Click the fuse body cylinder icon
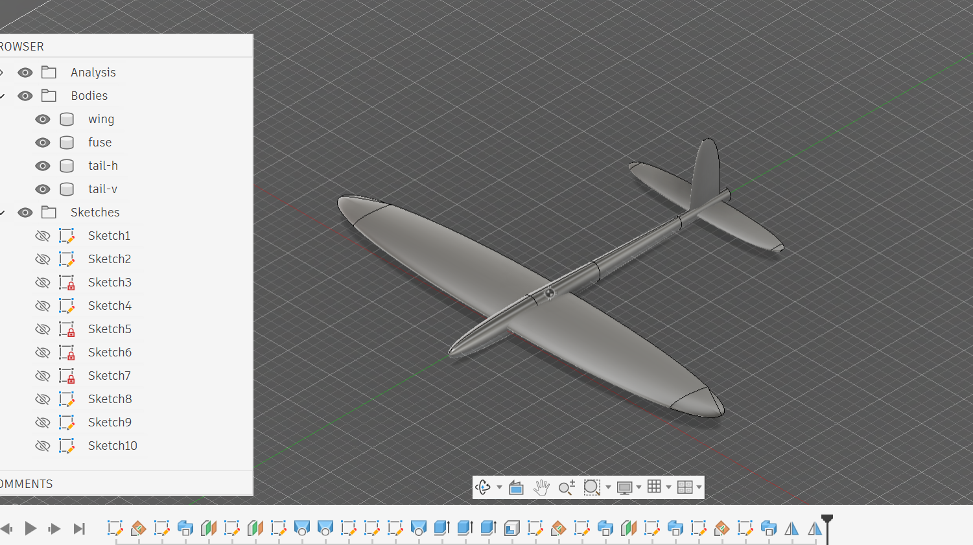 67,143
